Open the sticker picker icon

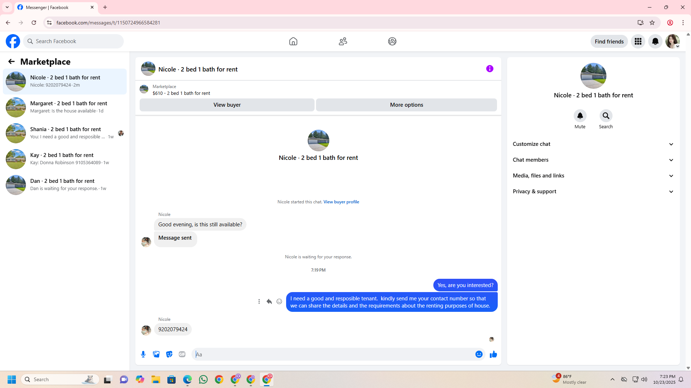point(169,354)
